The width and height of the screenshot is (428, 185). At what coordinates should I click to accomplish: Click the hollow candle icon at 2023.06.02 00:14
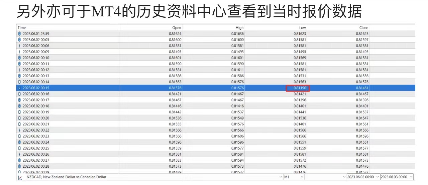19,82
